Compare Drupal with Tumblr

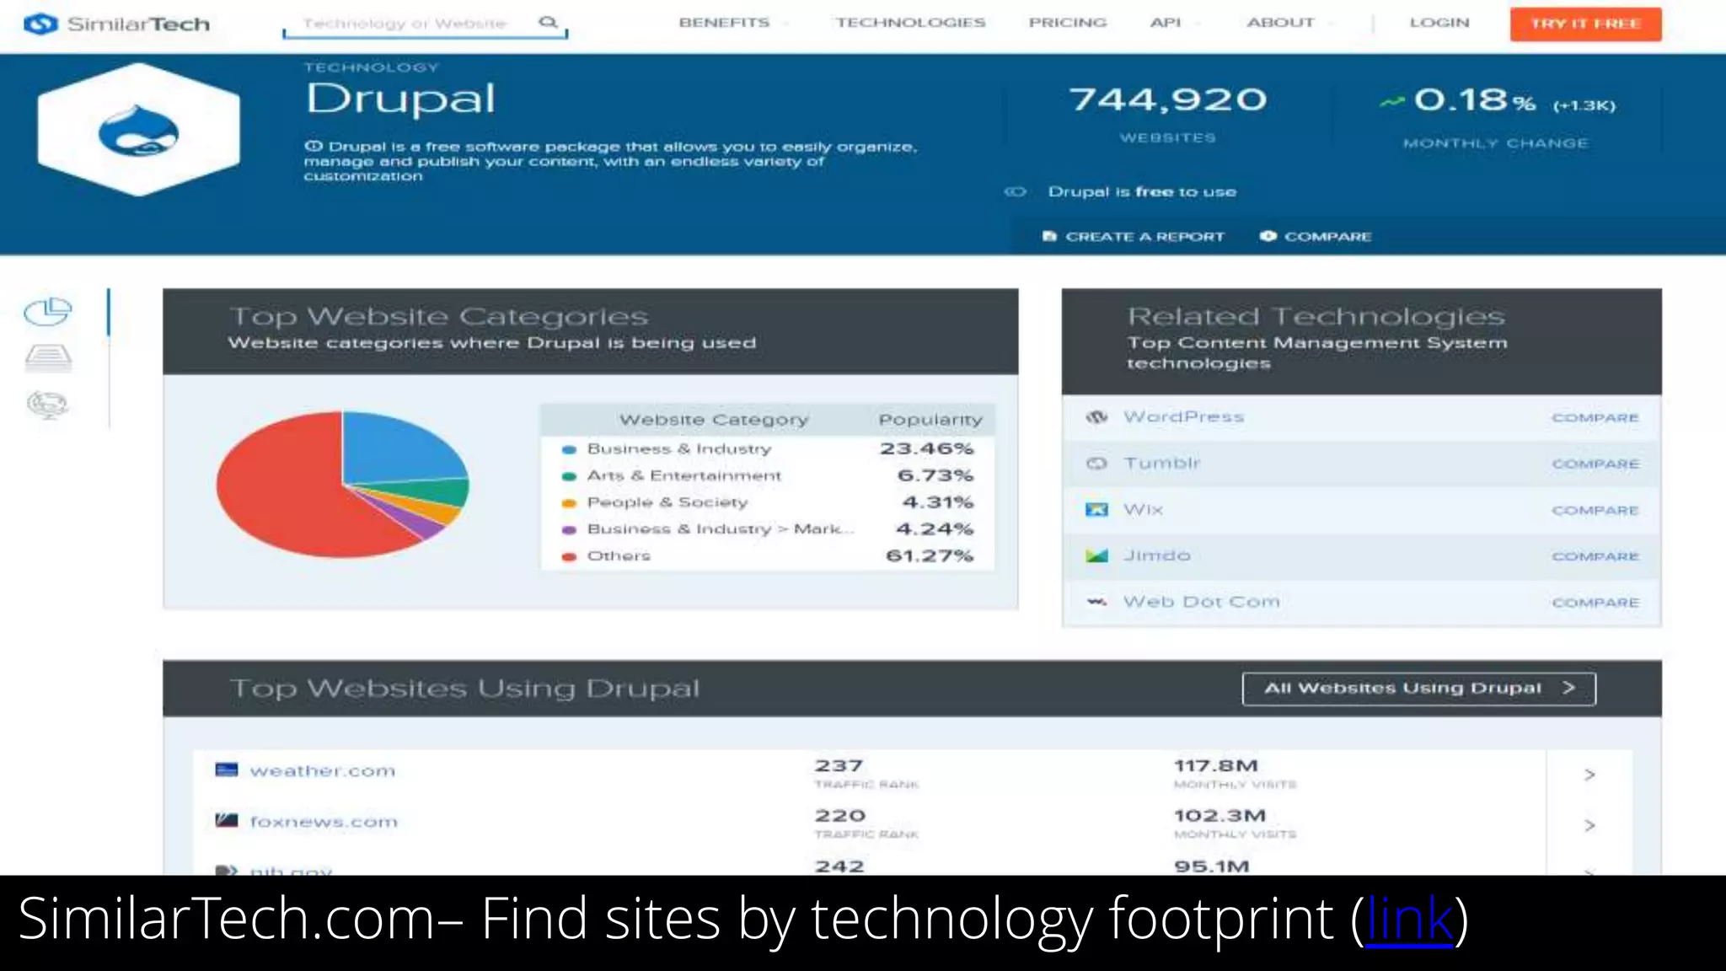click(1595, 464)
